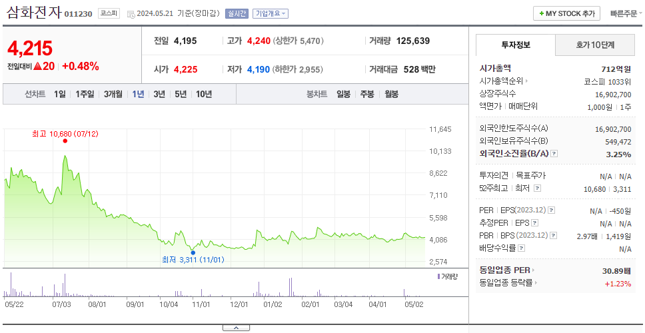Click the arrow next to 동일업종 PER
Image resolution: width=645 pixels, height=333 pixels.
coord(533,270)
